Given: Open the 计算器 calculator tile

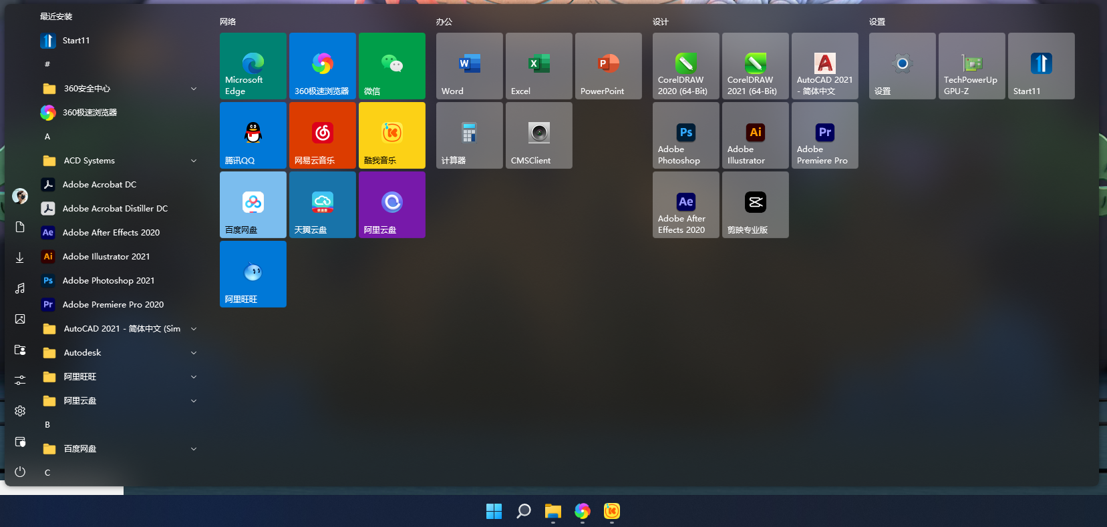Looking at the screenshot, I should point(470,135).
